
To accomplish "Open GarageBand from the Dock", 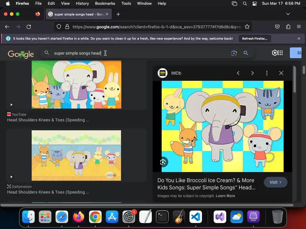I will 179,217.
